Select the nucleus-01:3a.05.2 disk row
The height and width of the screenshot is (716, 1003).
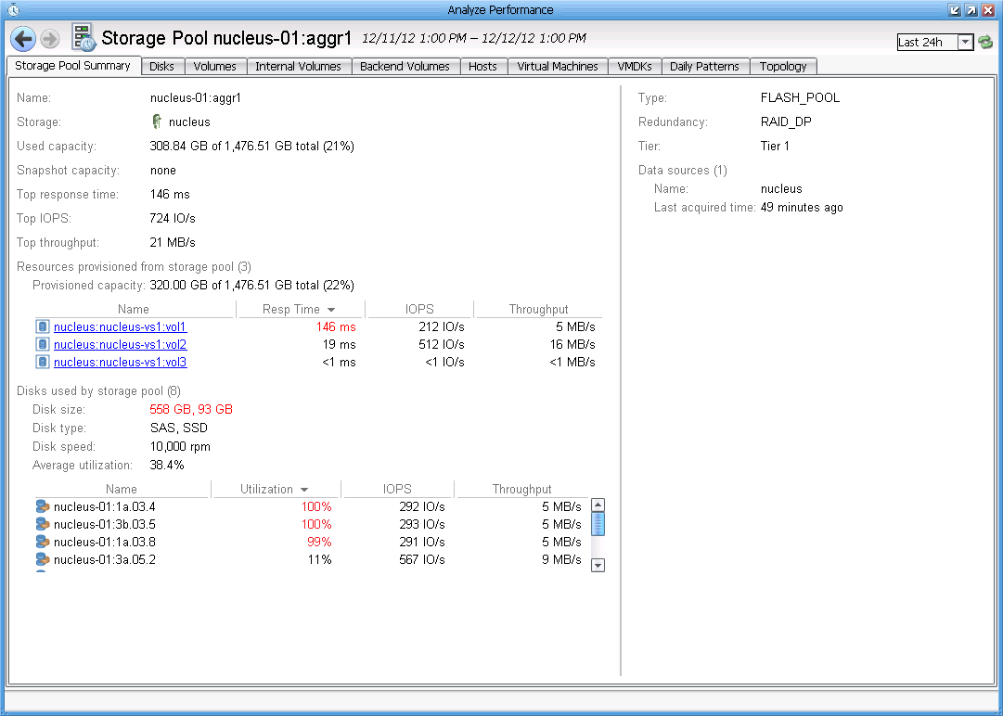[312, 559]
